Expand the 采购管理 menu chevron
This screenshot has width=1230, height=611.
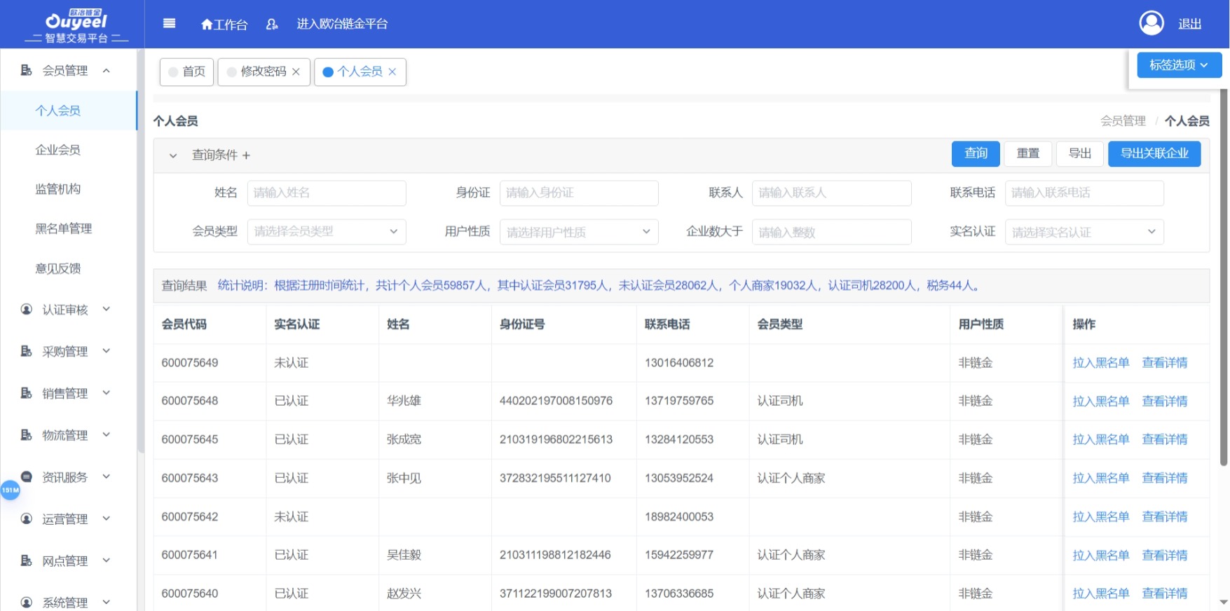point(107,351)
